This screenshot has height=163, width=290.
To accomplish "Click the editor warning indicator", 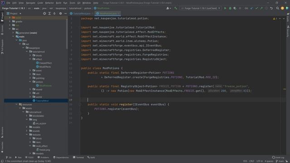I will coord(275,19).
